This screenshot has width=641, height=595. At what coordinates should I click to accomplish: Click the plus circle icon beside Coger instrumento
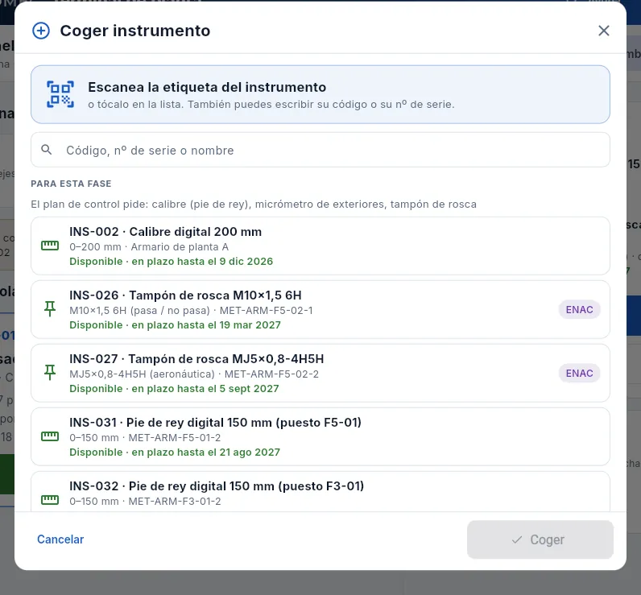41,31
